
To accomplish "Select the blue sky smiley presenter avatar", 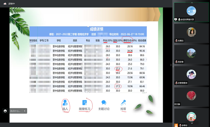I will 191,11.
